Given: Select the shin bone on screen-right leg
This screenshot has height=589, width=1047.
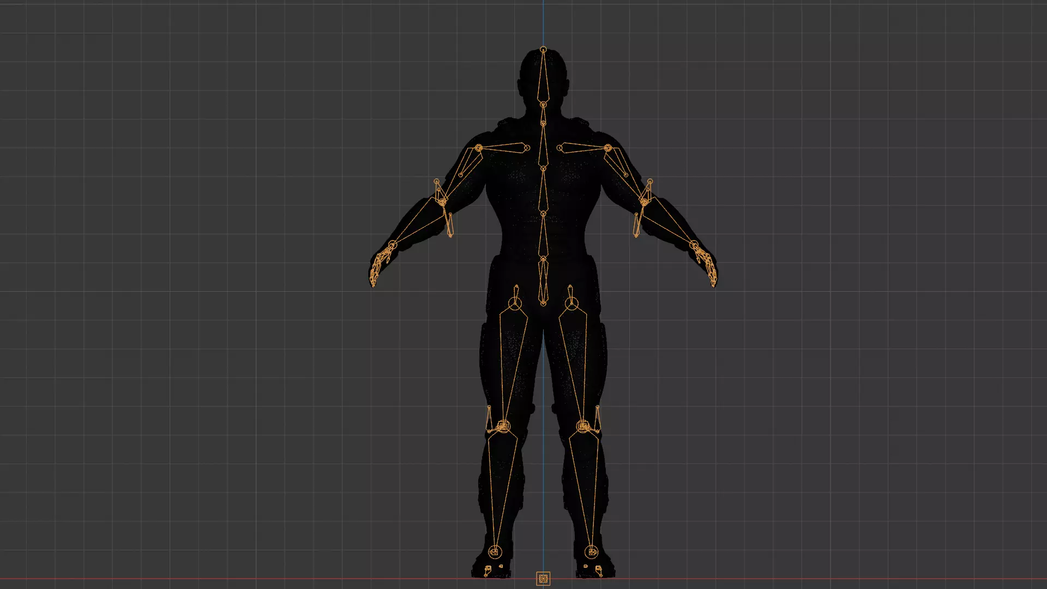Looking at the screenshot, I should pos(586,488).
